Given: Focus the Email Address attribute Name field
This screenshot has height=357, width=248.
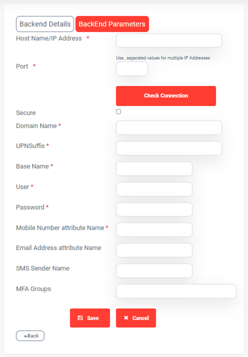Looking at the screenshot, I should [154, 250].
